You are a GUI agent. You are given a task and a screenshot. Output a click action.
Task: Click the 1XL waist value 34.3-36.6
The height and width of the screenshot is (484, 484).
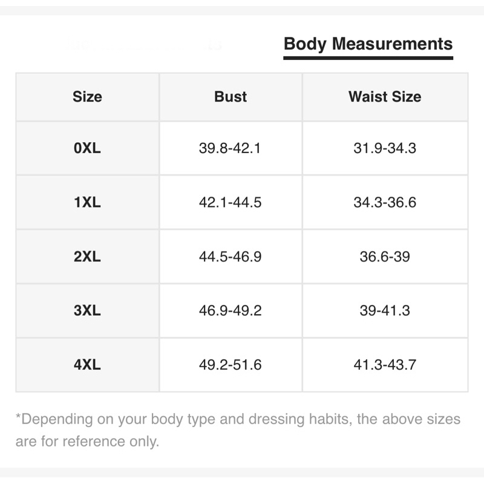pos(385,203)
